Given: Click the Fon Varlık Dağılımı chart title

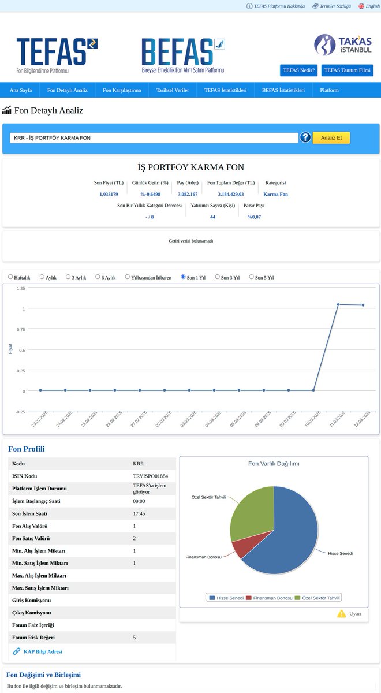Looking at the screenshot, I should point(274,463).
